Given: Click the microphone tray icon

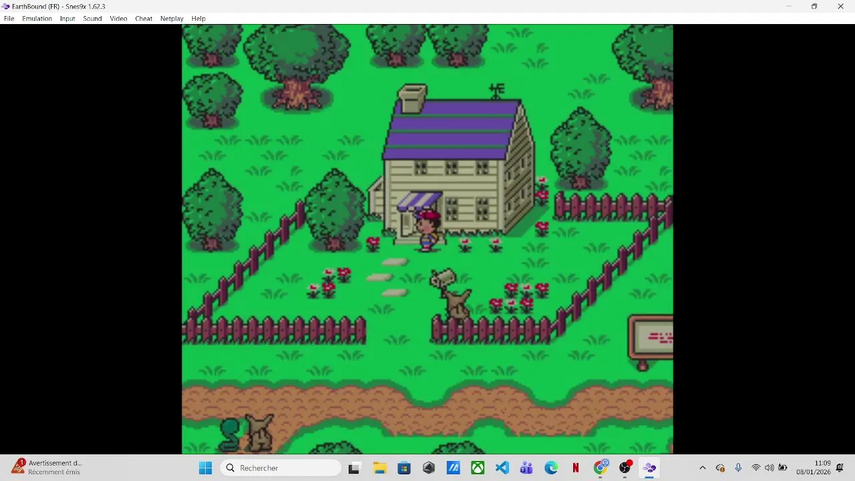Looking at the screenshot, I should [738, 468].
